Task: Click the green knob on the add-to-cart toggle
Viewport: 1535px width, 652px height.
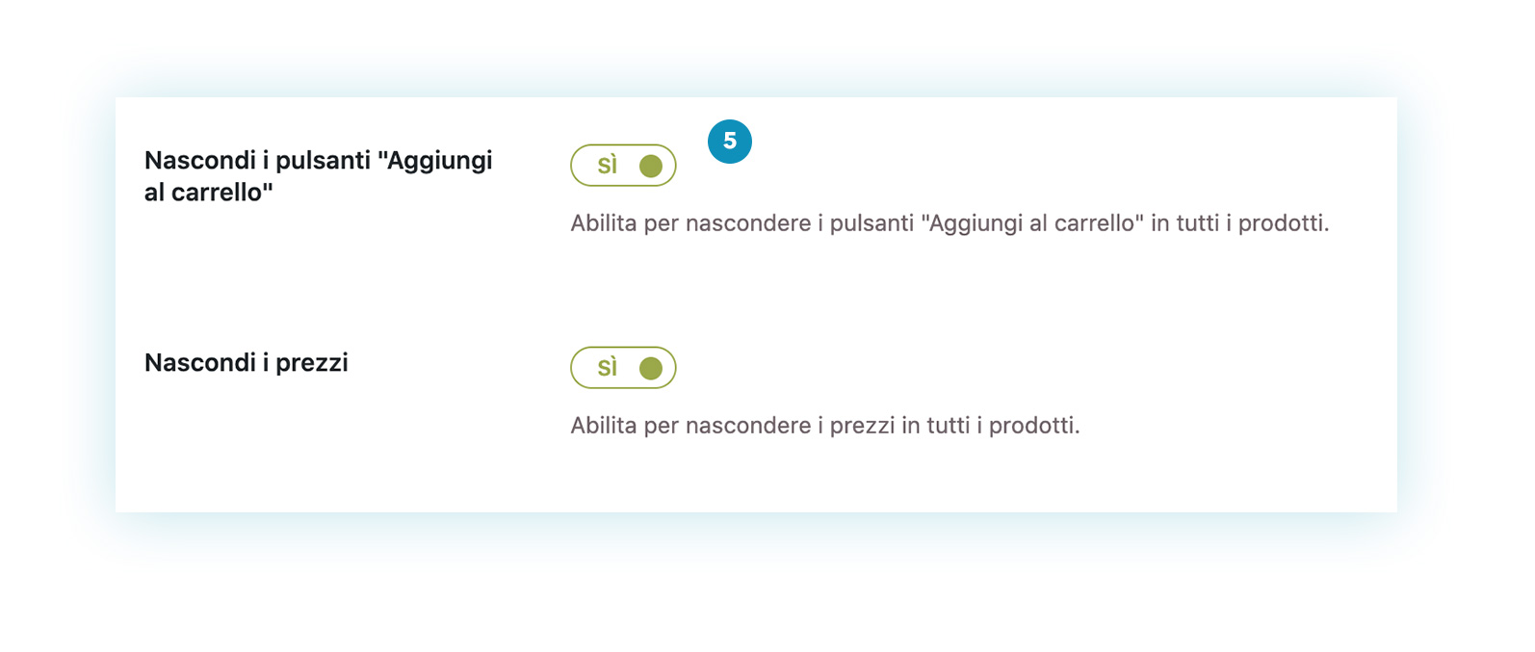Action: pyautogui.click(x=651, y=166)
